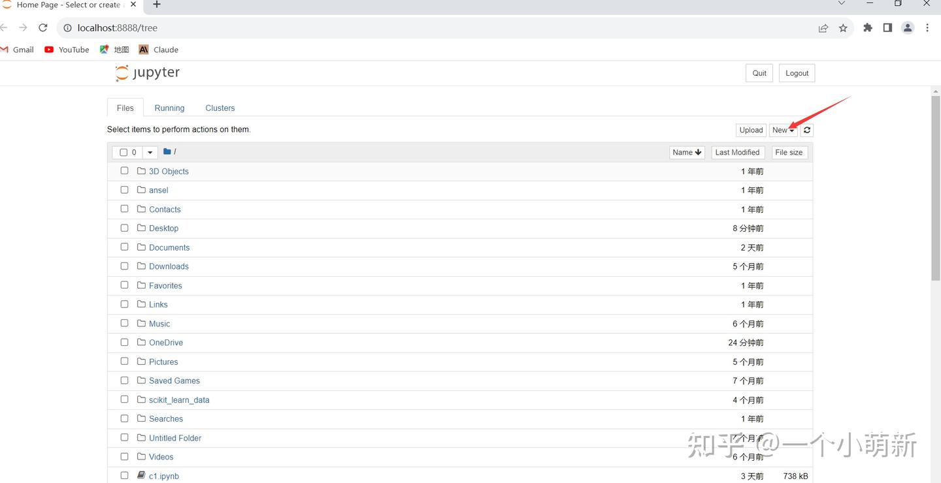Check the checkbox next to c1.ipynb
Image resolution: width=941 pixels, height=483 pixels.
pyautogui.click(x=124, y=475)
